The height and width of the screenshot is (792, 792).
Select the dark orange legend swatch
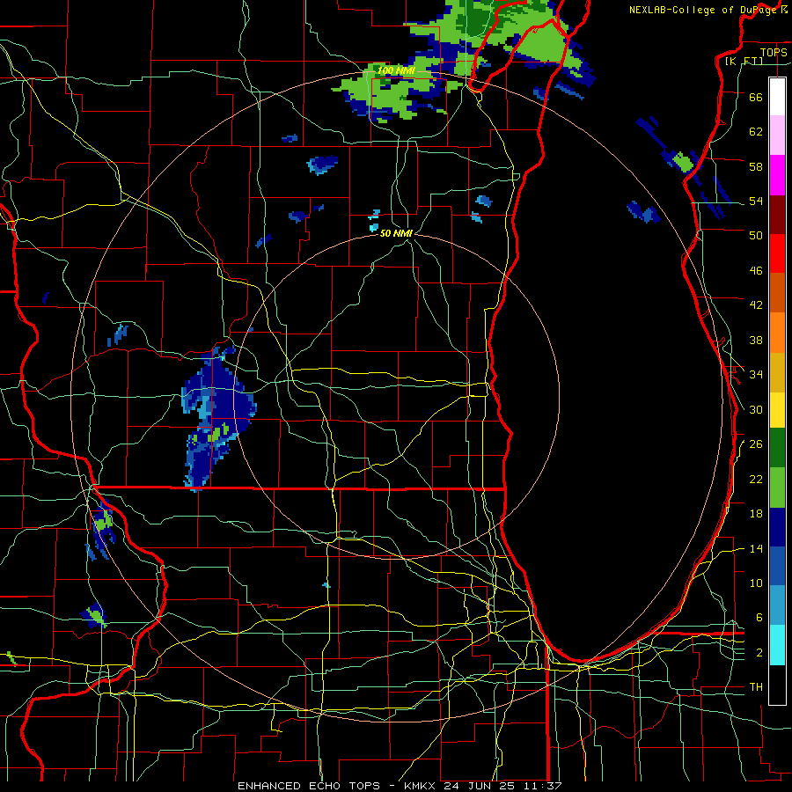click(777, 292)
